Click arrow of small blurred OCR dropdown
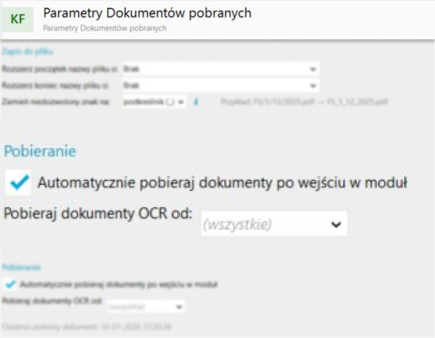This screenshot has height=338, width=435. [x=179, y=308]
